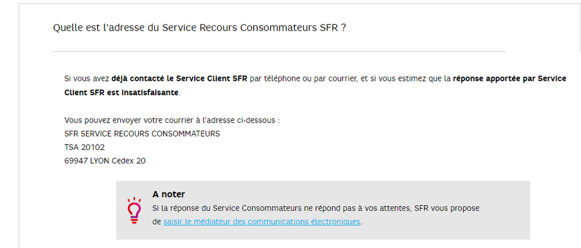581x248 pixels.
Task: Click the bold text "réponse apportée par Service"
Action: 509,78
